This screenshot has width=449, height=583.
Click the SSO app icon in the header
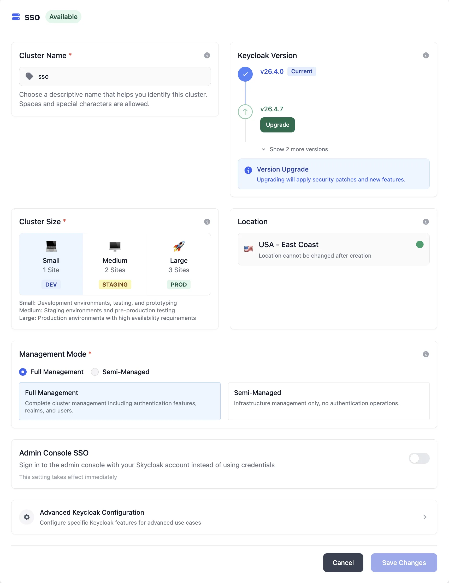(x=15, y=17)
